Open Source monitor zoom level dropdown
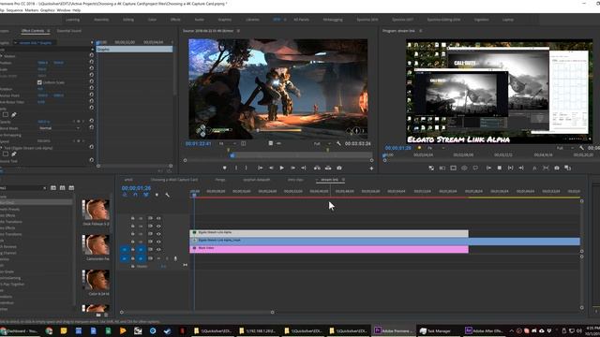This screenshot has width=600, height=337. coord(227,143)
